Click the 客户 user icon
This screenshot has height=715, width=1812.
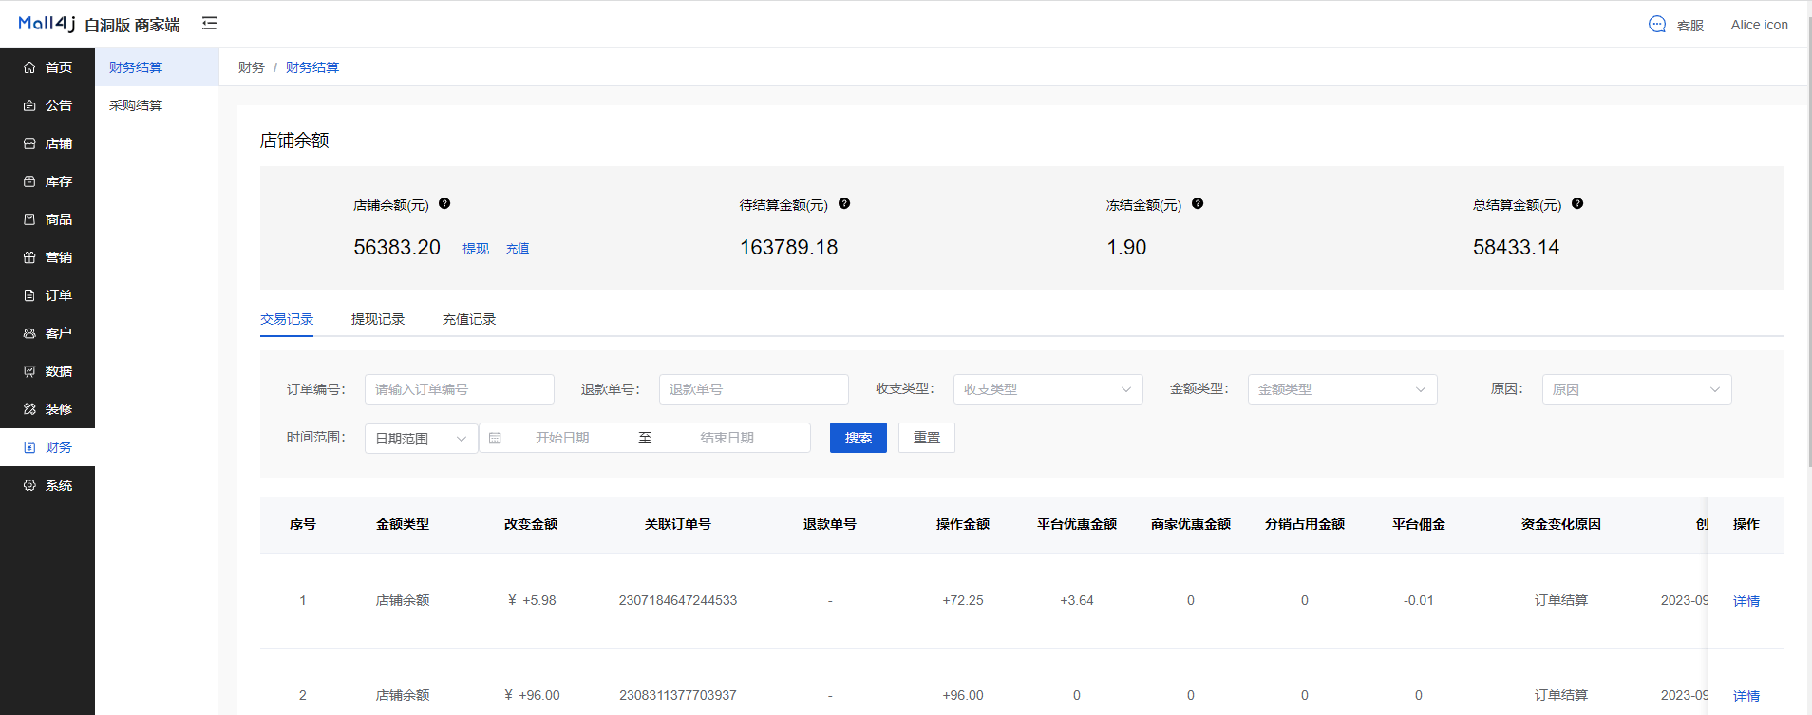pyautogui.click(x=29, y=333)
